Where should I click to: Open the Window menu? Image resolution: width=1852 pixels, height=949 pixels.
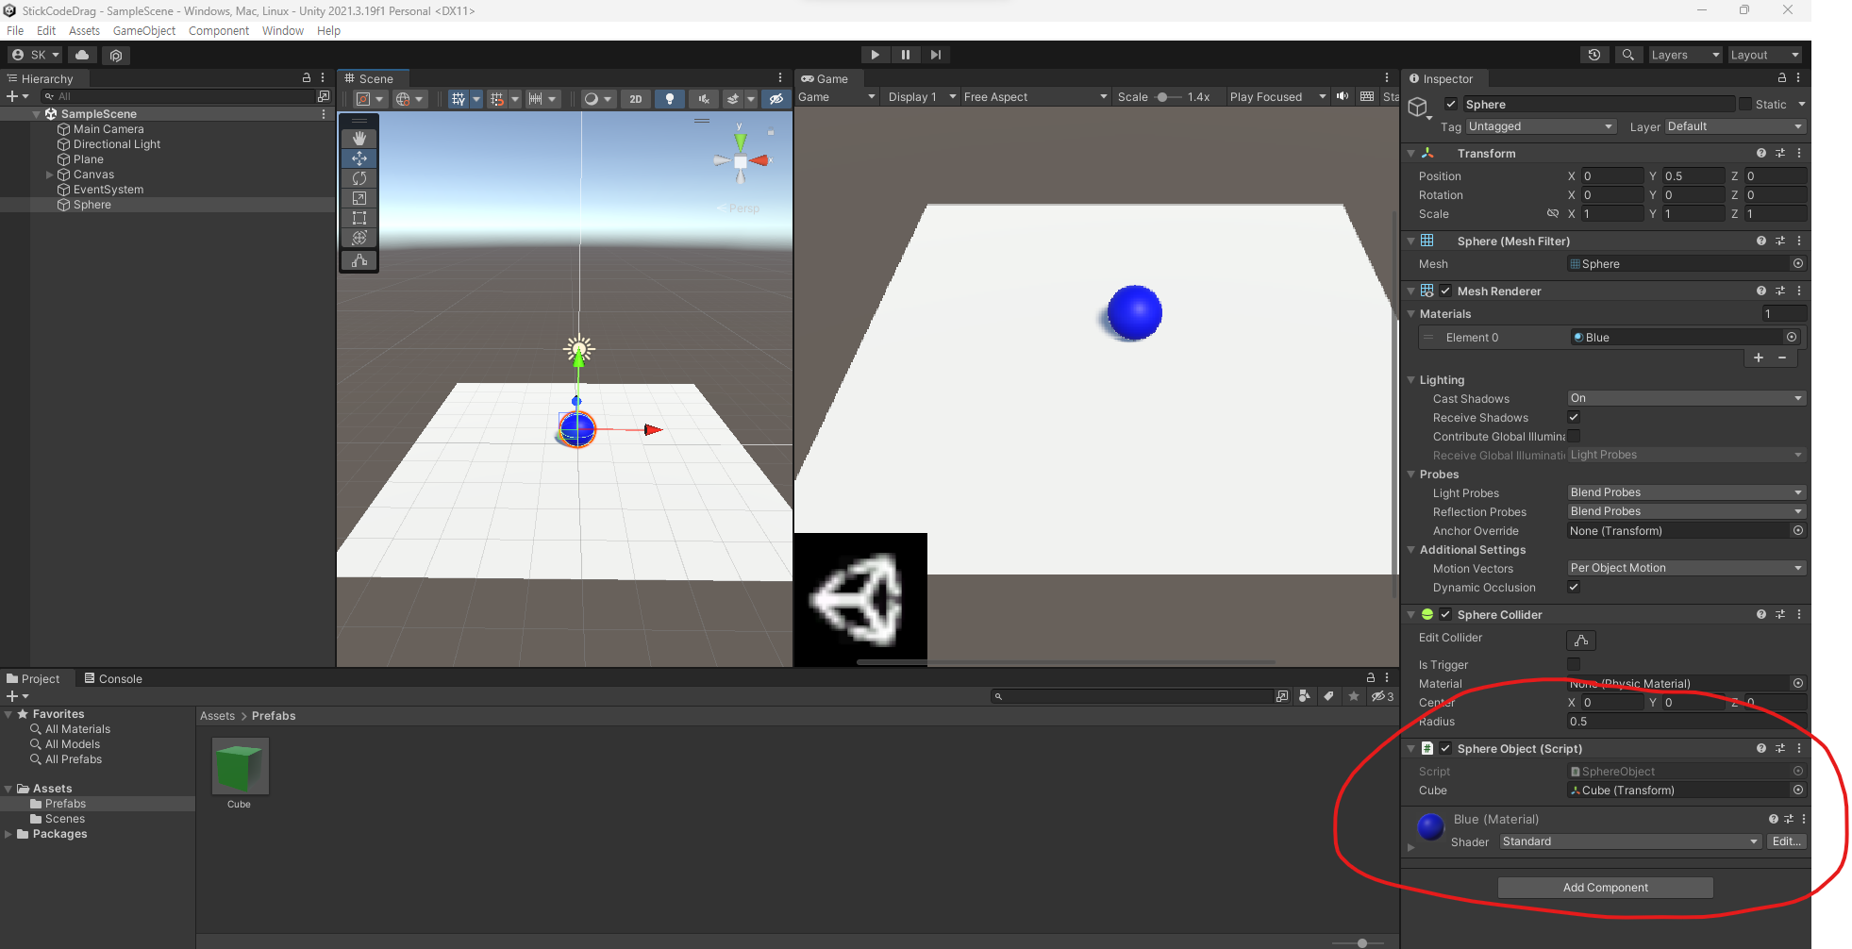pos(283,31)
